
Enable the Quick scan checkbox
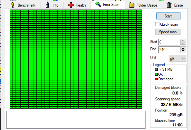[157, 24]
